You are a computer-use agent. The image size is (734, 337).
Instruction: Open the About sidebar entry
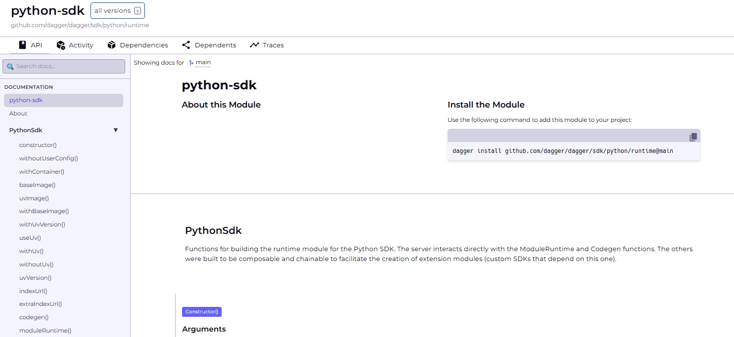tap(18, 113)
